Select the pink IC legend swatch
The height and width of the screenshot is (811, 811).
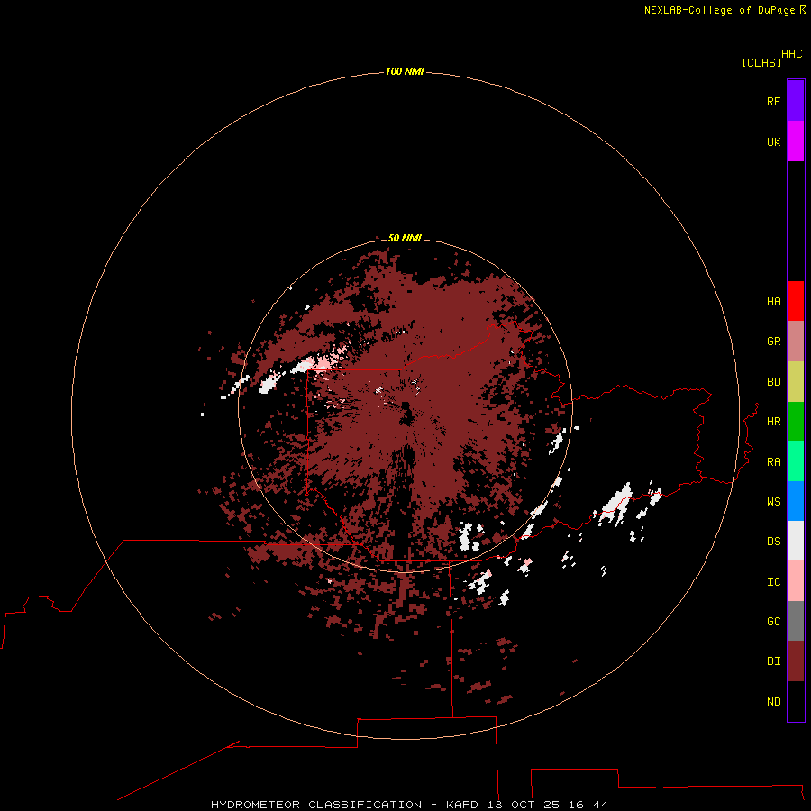tap(796, 581)
